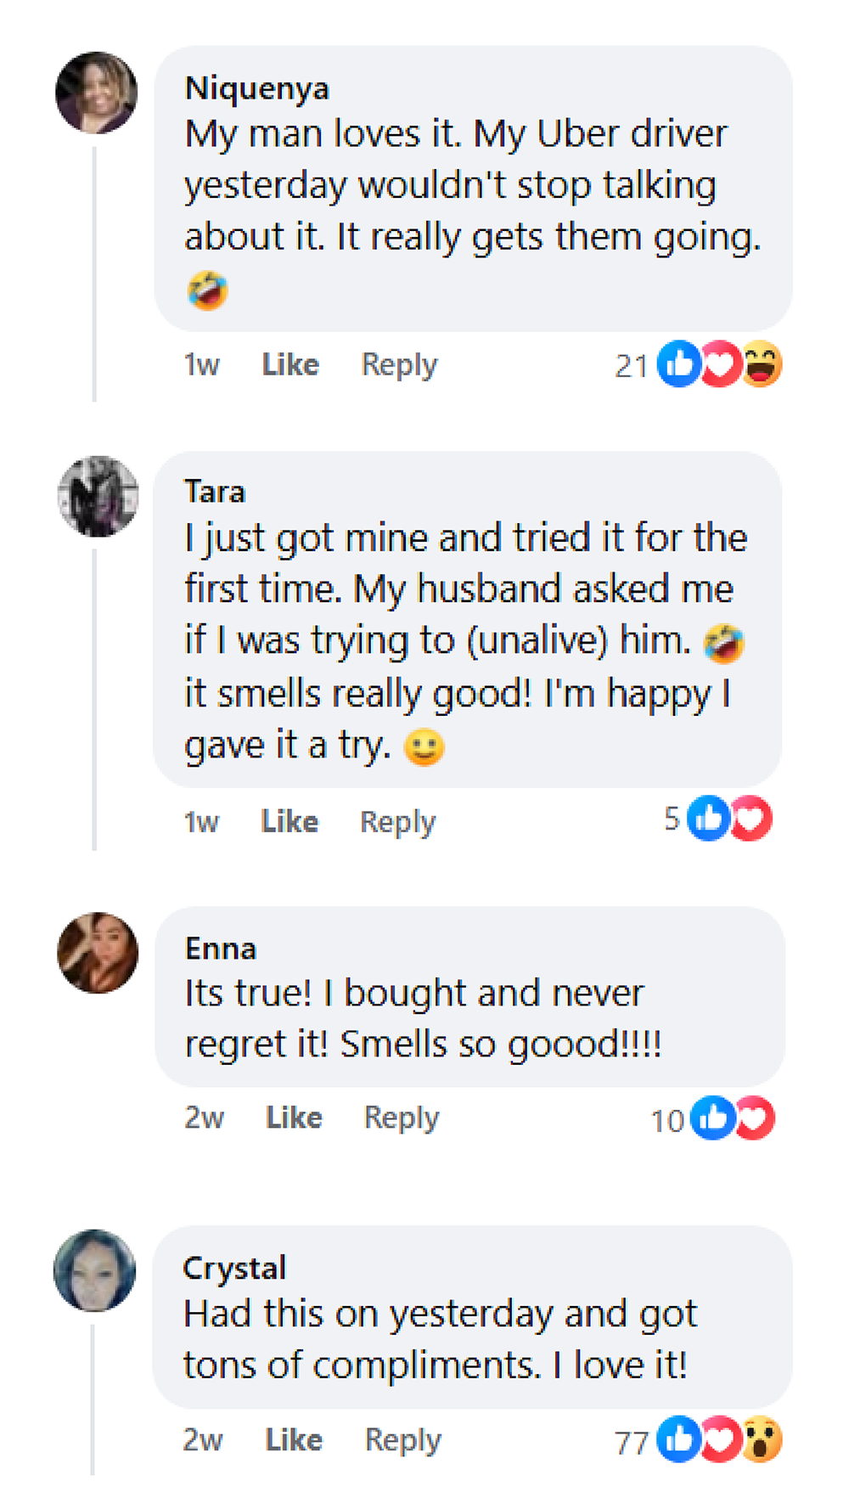Click the thumbs-up reaction icon on Enna's comment

712,1118
